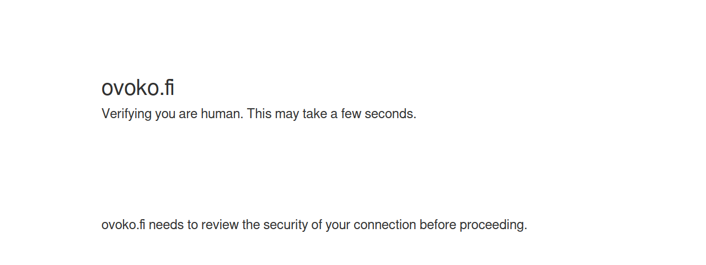Click the ovoko.fi page heading
The image size is (706, 265).
138,88
